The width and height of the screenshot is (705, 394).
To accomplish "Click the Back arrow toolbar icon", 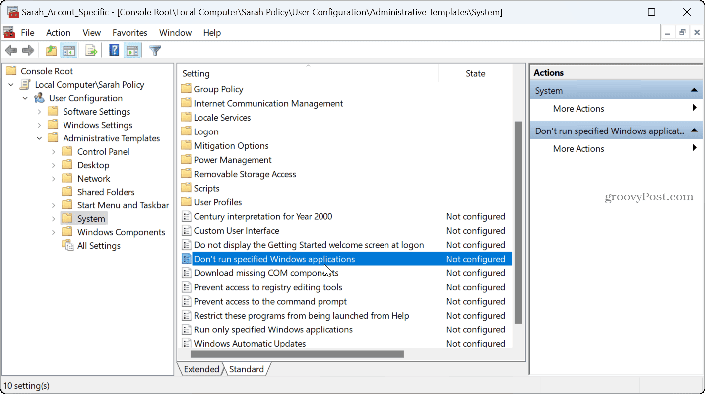I will pos(11,50).
